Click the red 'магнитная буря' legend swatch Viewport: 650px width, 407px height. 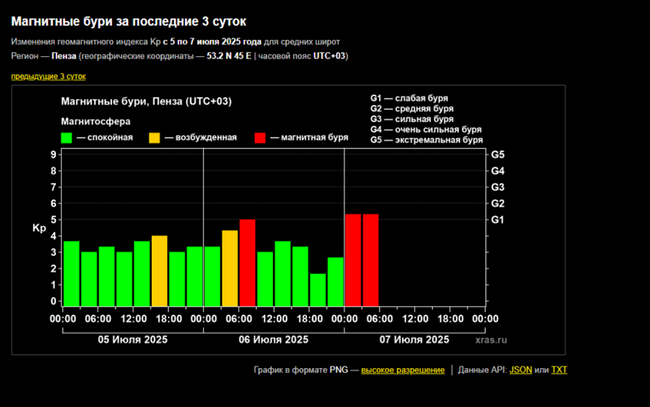point(260,137)
